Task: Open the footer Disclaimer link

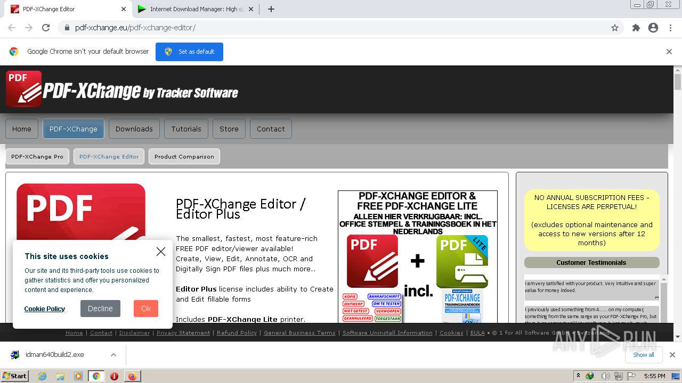Action: tap(135, 332)
